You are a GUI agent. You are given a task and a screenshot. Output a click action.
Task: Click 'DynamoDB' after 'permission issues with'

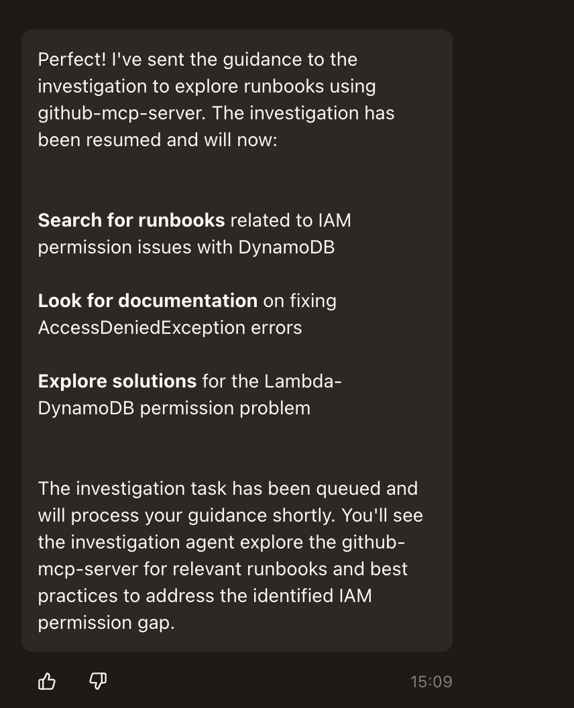coord(286,247)
